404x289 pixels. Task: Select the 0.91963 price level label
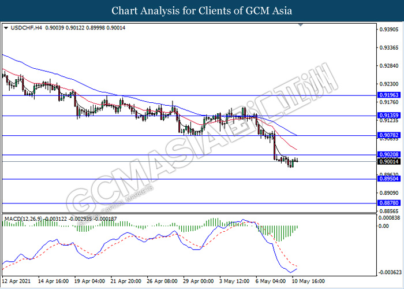coord(389,95)
